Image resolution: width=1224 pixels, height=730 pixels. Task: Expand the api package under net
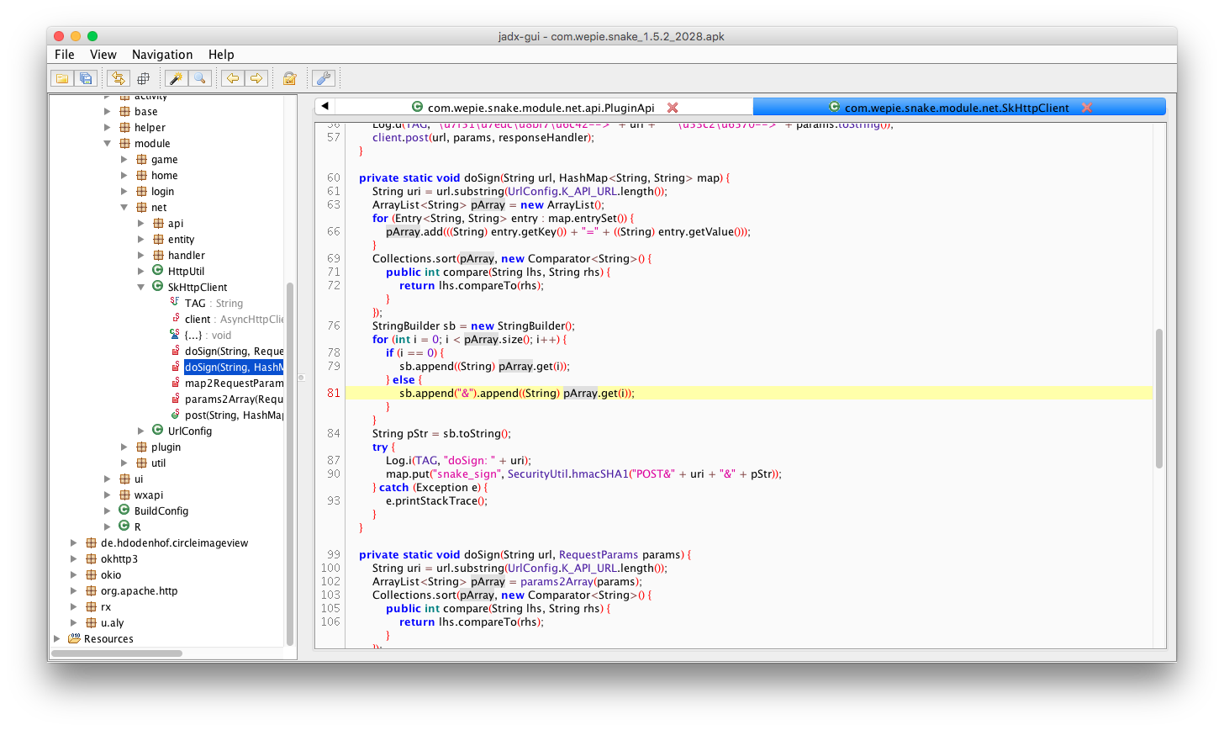coord(141,224)
